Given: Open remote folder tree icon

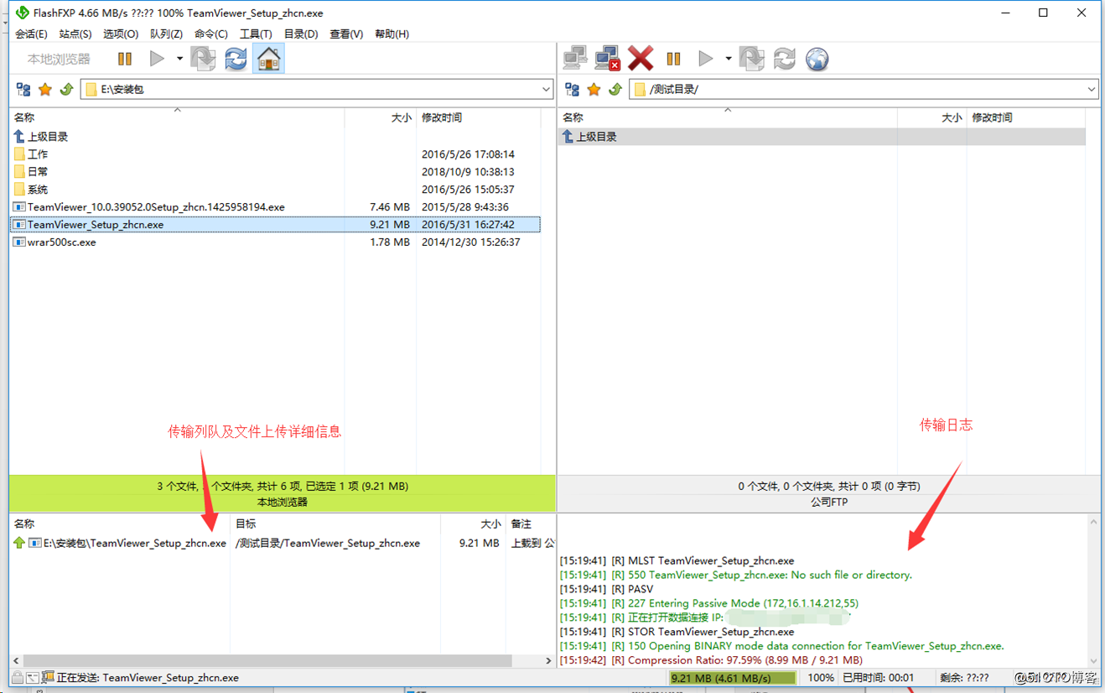Looking at the screenshot, I should (573, 90).
